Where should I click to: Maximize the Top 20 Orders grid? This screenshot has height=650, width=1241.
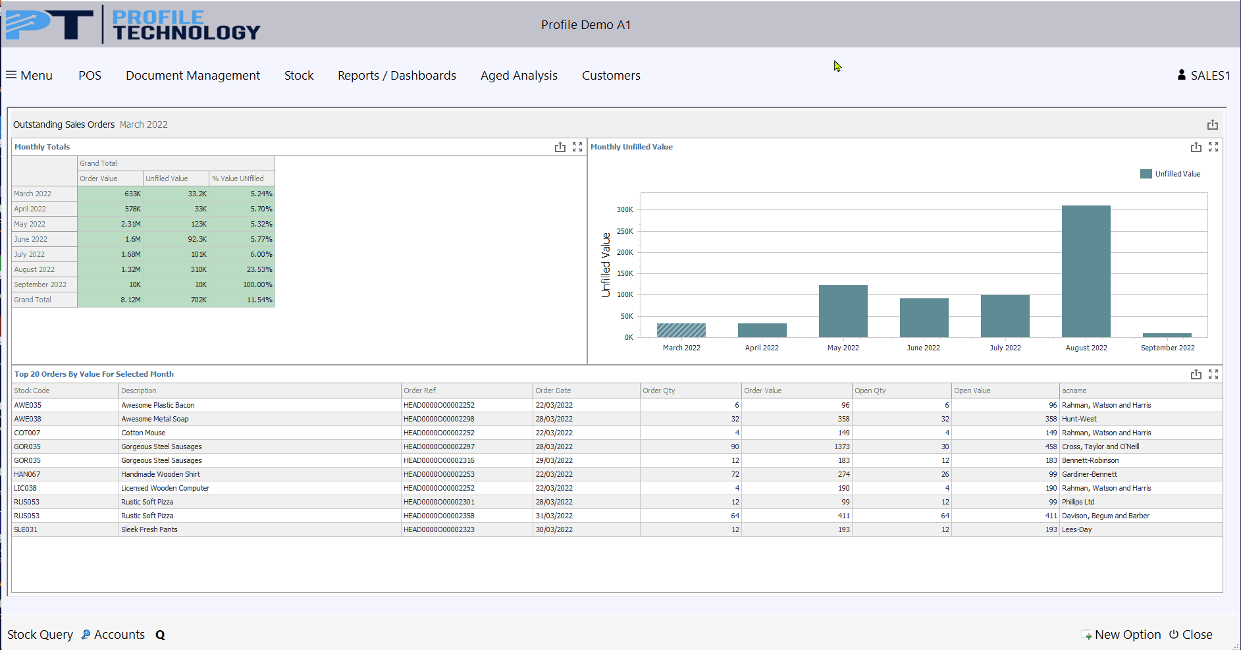[1213, 374]
